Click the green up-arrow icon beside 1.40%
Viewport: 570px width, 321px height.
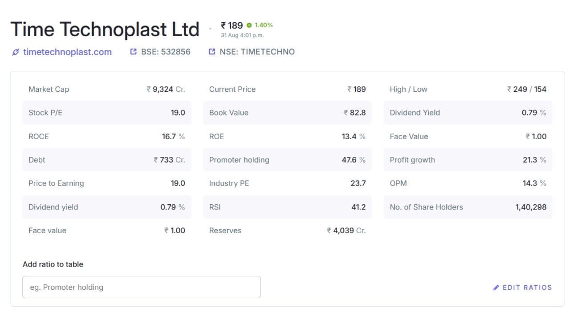249,25
